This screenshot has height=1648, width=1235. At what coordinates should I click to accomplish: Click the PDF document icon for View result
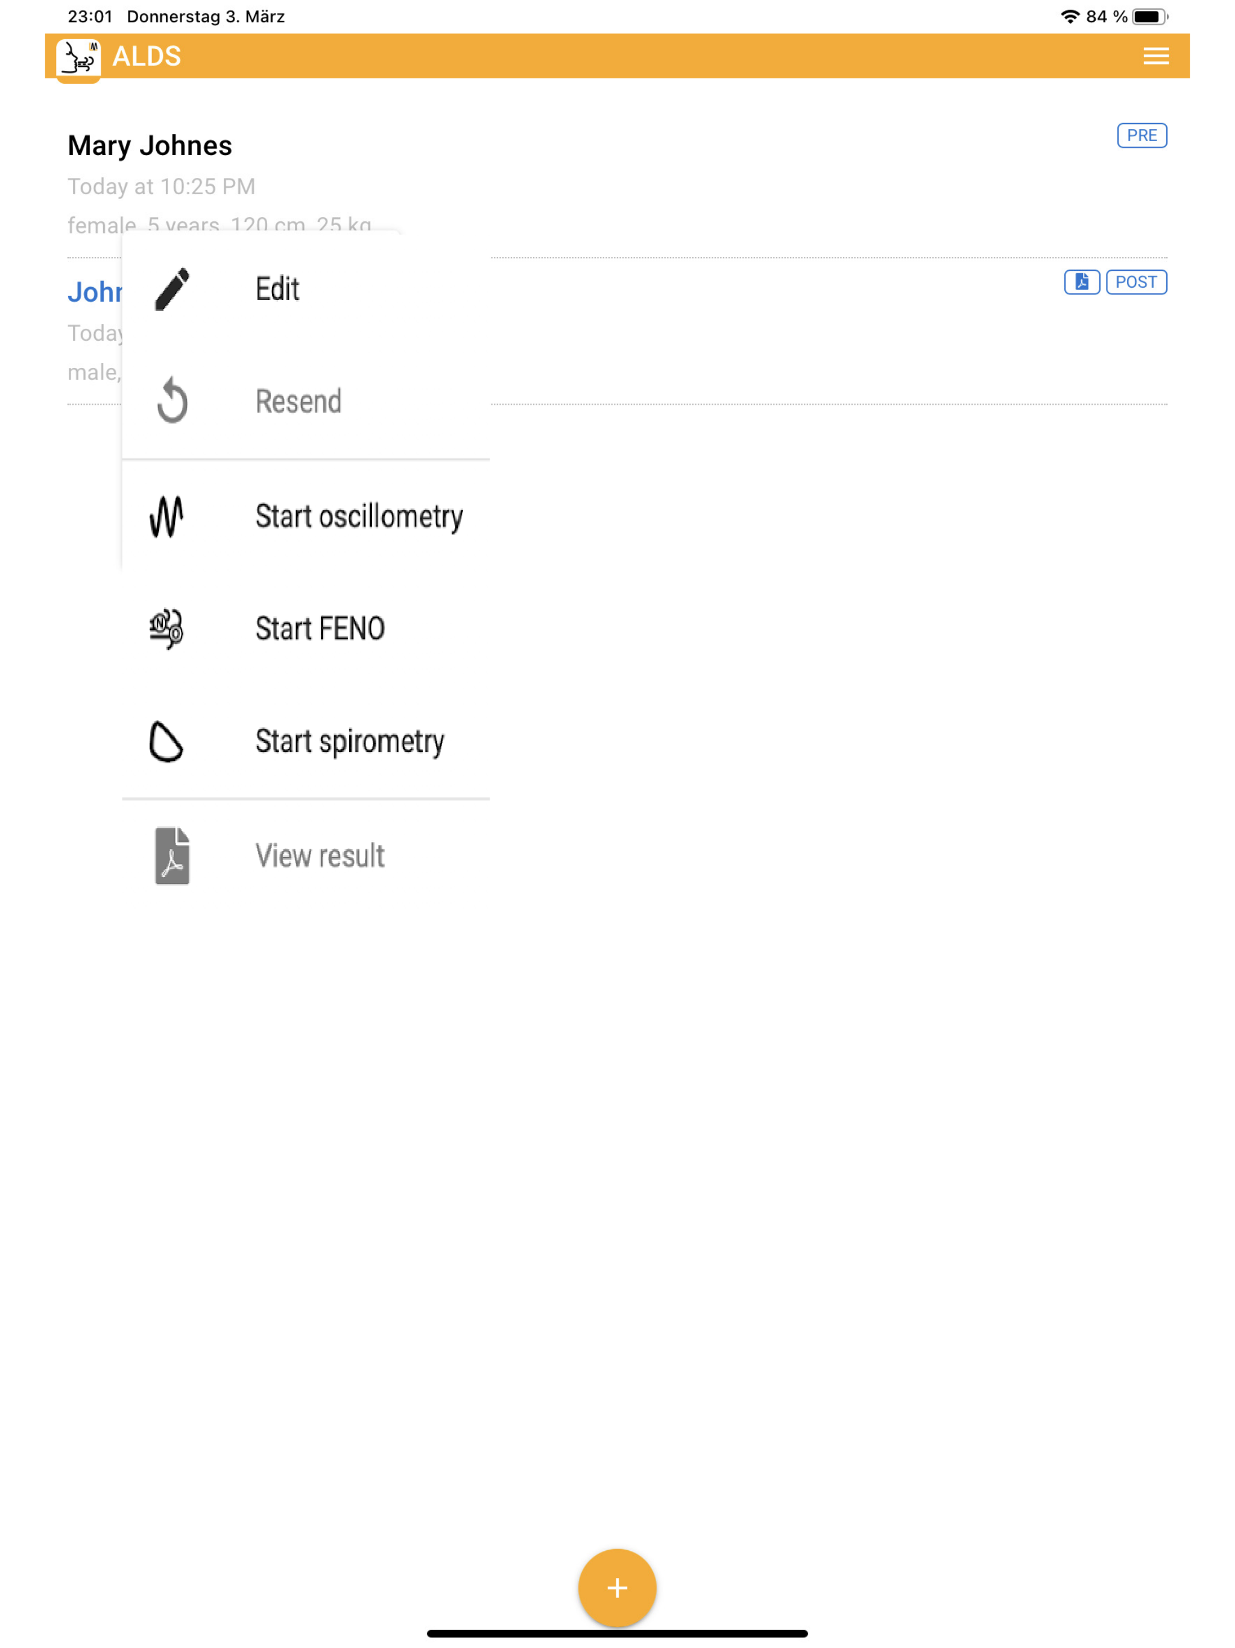tap(172, 855)
